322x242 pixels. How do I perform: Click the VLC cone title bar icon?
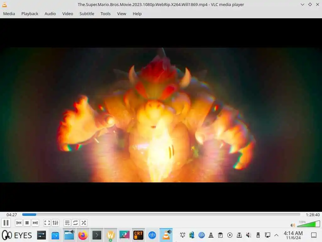click(x=4, y=4)
